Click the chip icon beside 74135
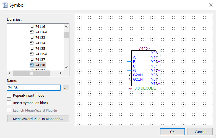This screenshot has height=138, width=216. (x=32, y=49)
